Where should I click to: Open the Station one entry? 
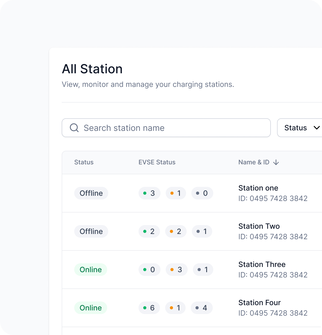[258, 188]
